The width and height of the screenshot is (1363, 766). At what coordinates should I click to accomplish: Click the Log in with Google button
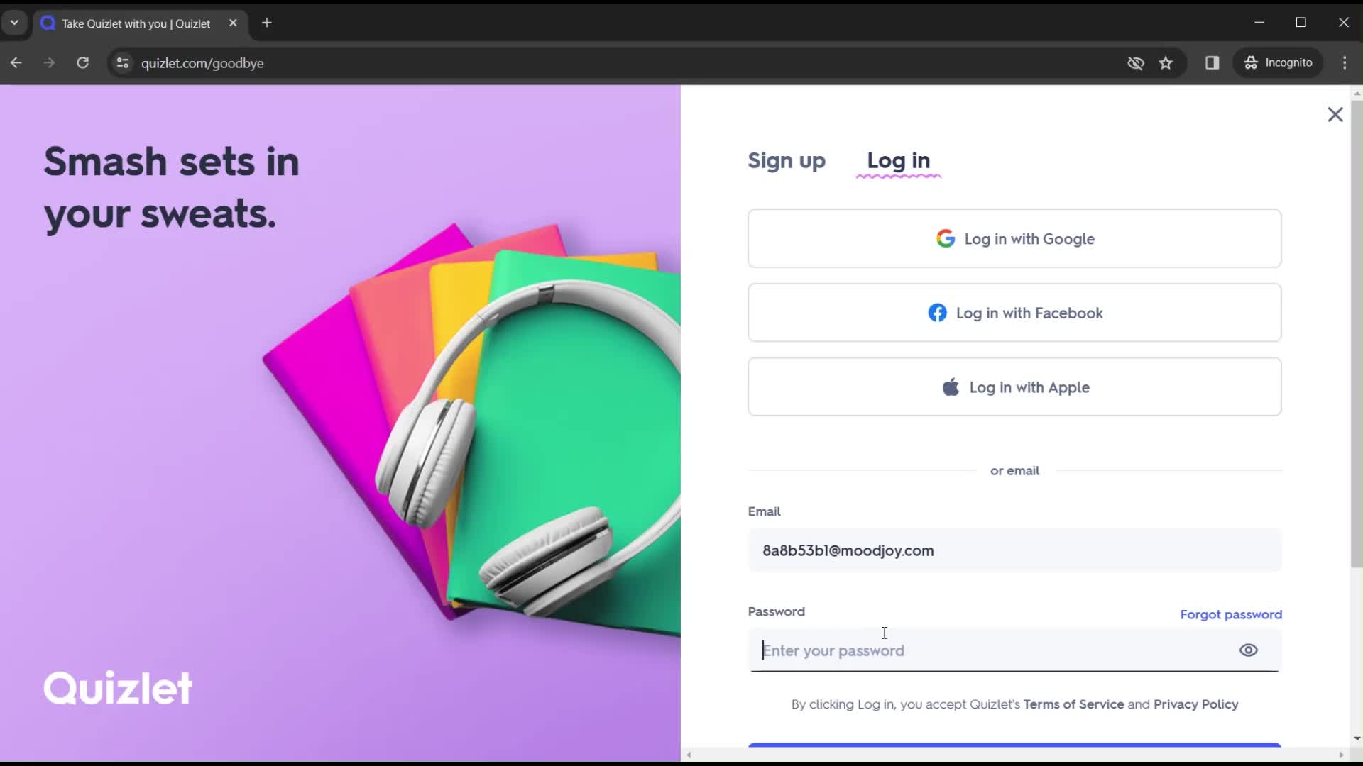(1016, 238)
